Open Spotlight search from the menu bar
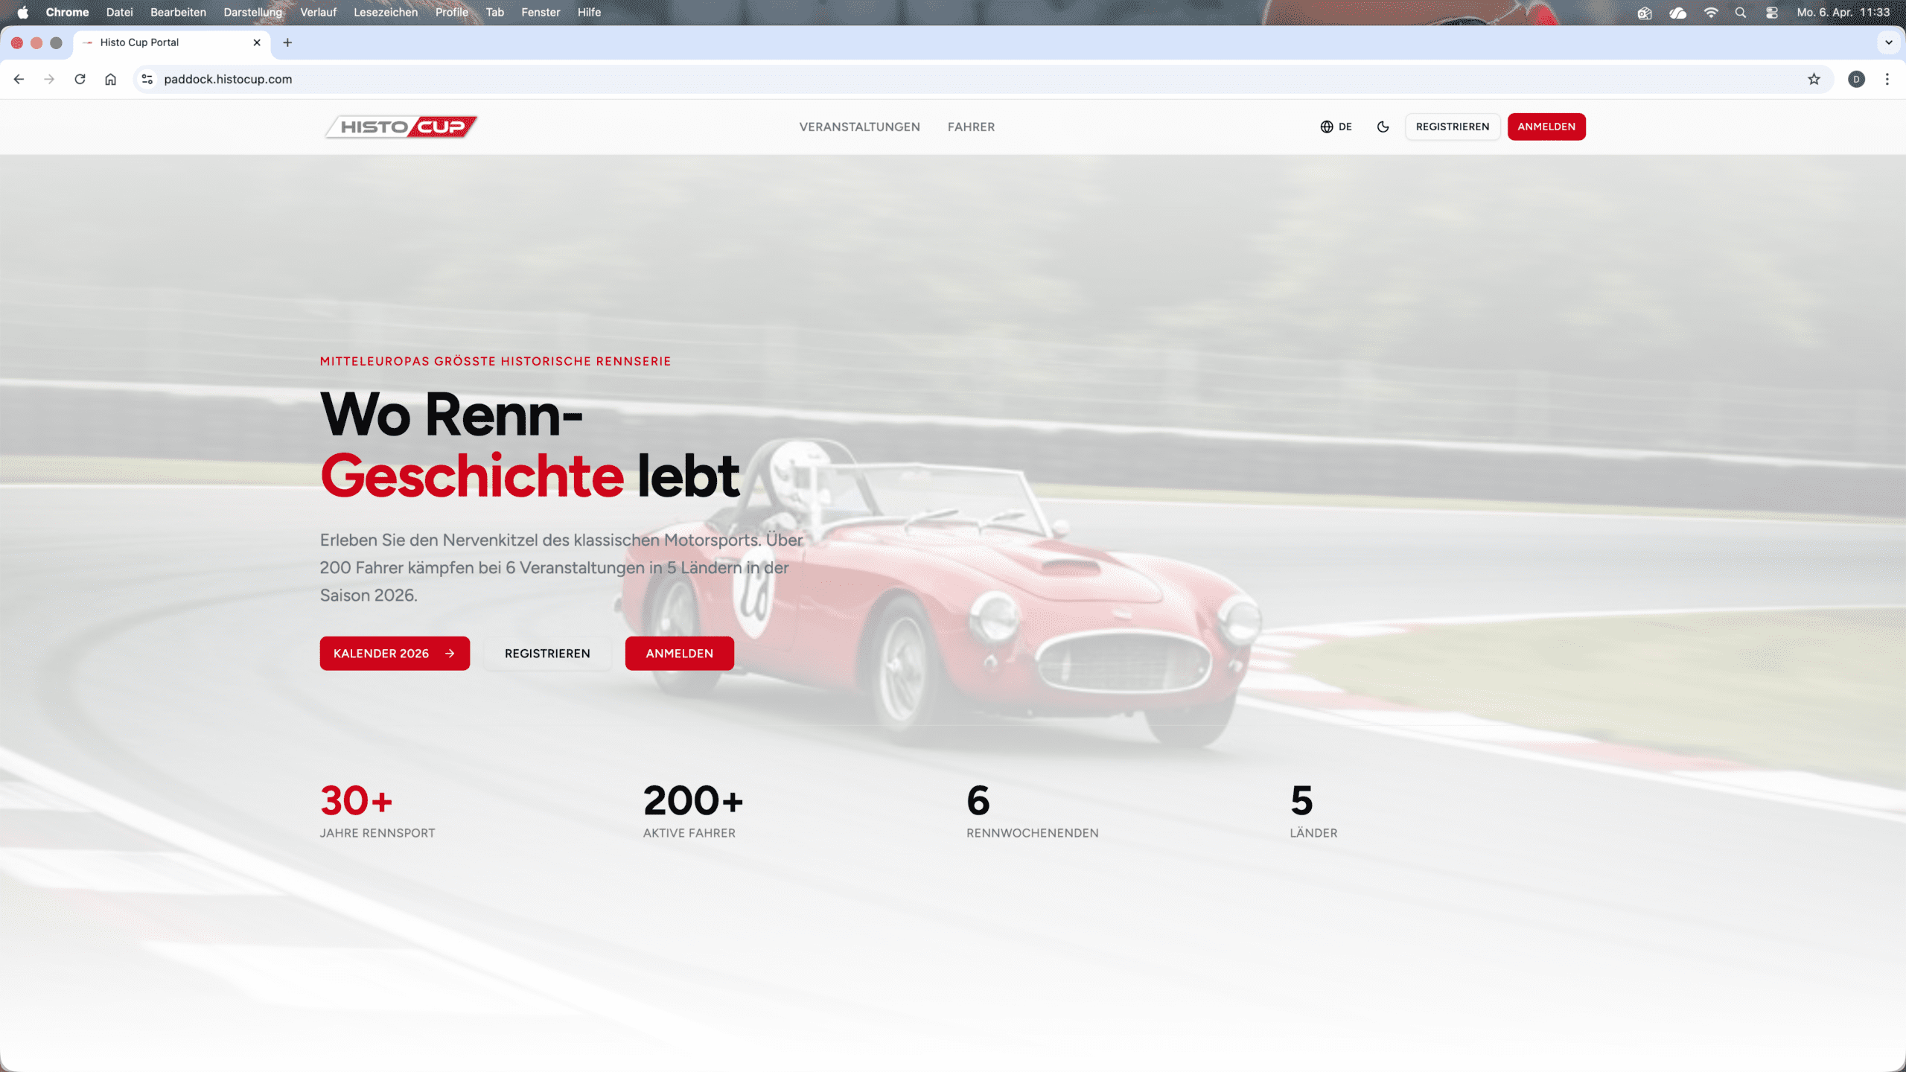Screen dimensions: 1906x1072 [x=1741, y=12]
